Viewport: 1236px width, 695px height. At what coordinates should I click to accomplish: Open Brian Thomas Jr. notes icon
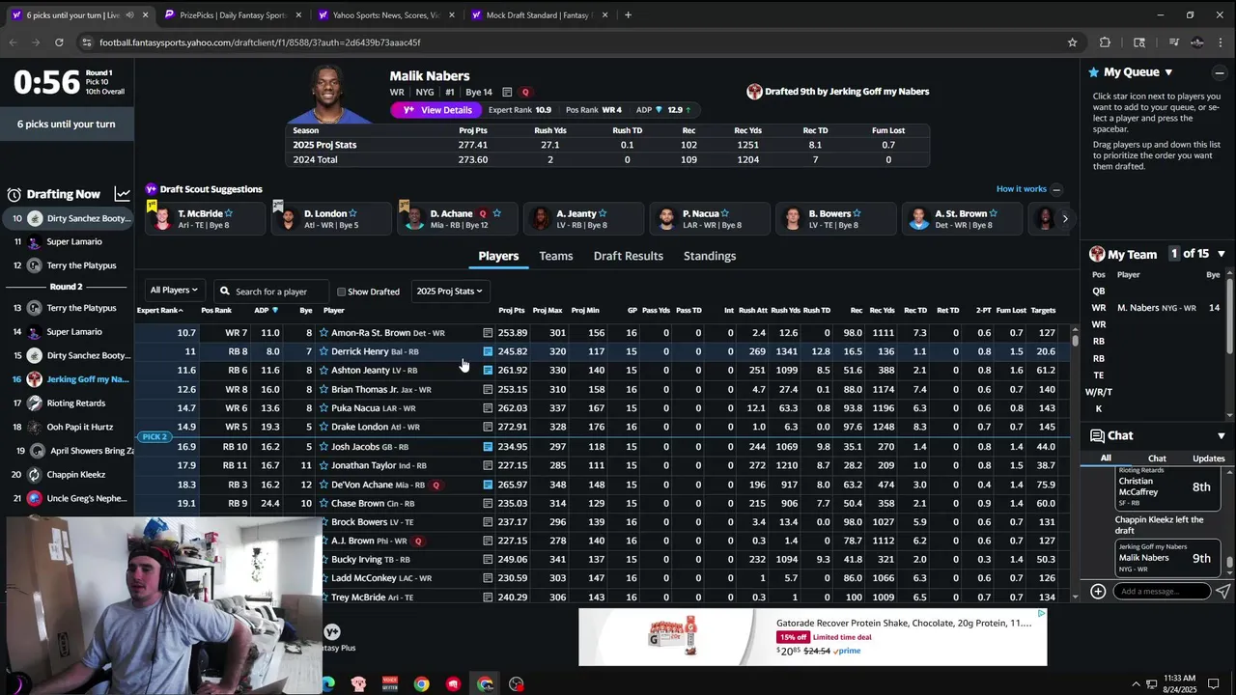tap(488, 390)
